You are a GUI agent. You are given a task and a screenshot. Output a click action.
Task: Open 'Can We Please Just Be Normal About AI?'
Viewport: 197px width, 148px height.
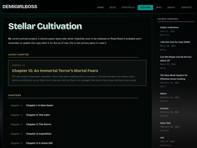[x=176, y=58]
